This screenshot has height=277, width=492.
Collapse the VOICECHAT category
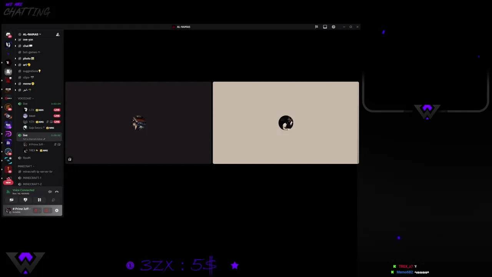[x=25, y=98]
